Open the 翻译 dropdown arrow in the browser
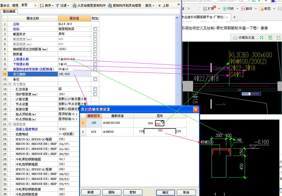282x196 pixels. click(x=256, y=9)
